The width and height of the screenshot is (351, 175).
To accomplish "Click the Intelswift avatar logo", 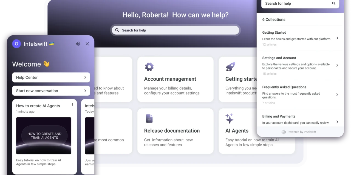I will 16,44.
